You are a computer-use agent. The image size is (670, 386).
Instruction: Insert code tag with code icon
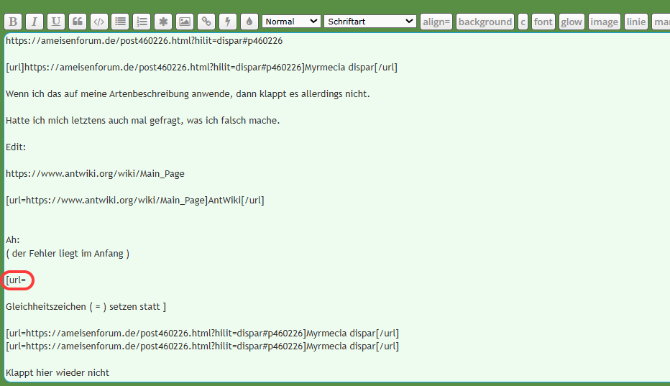tap(98, 22)
